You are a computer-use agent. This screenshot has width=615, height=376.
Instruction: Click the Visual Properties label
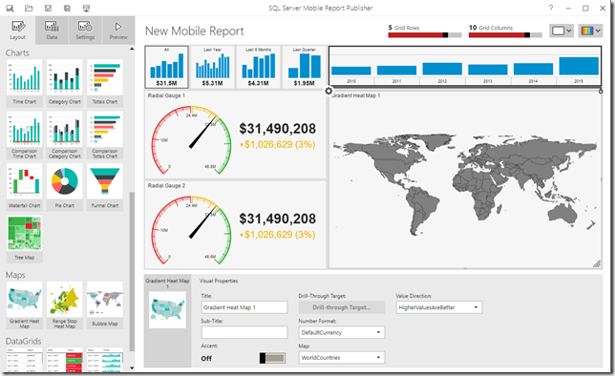219,281
